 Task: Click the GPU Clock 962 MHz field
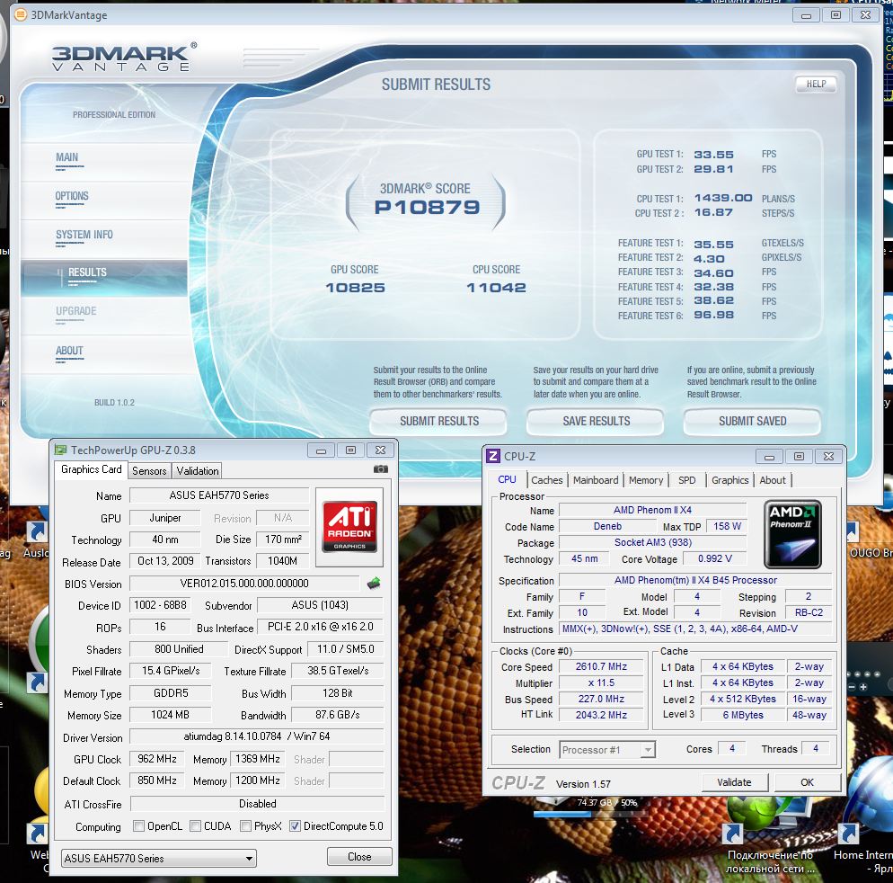click(156, 759)
